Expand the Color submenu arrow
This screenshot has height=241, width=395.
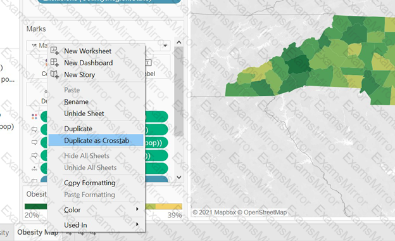(x=137, y=209)
